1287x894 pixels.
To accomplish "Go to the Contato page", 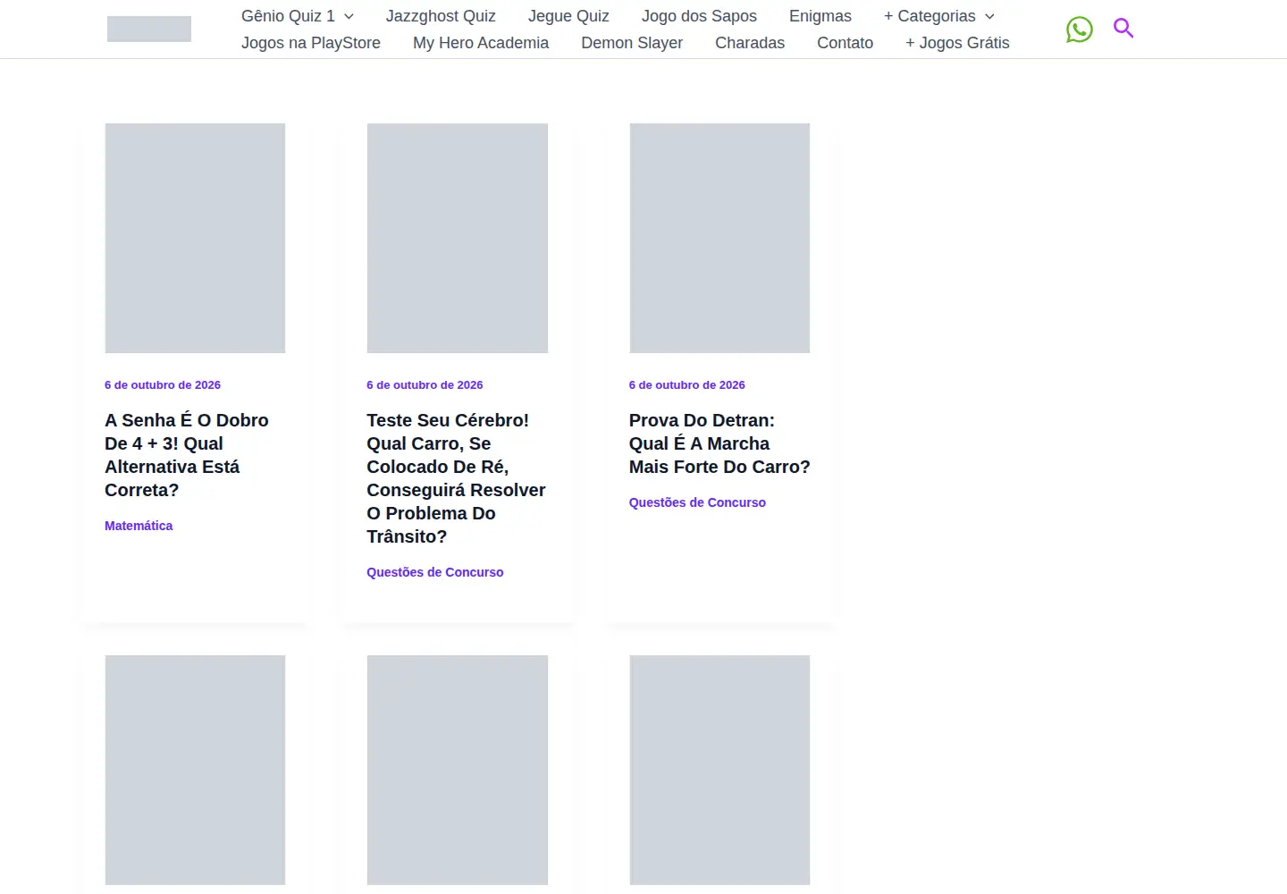I will [845, 43].
